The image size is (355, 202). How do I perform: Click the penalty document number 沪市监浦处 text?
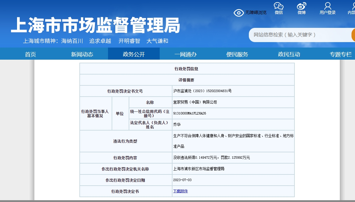click(202, 91)
